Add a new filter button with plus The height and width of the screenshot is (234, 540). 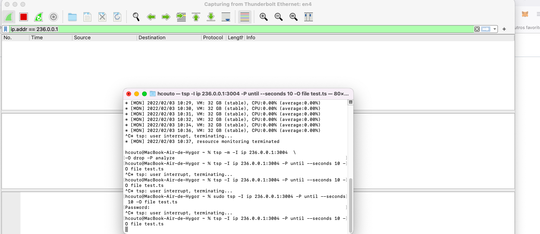[x=504, y=28]
